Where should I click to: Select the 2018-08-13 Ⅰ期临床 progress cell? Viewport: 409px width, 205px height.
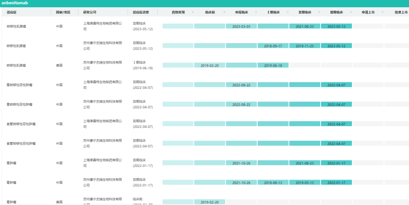(273, 183)
